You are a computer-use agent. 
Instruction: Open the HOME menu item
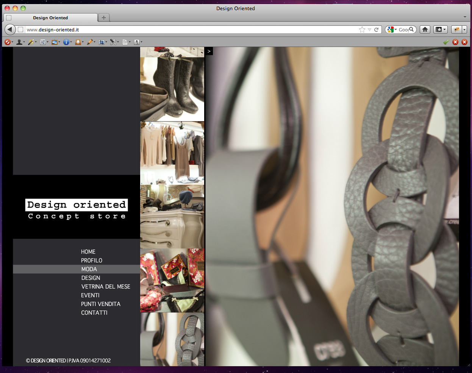[88, 252]
